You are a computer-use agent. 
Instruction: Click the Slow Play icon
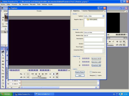pyautogui.click(x=54, y=77)
